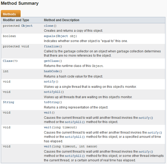Go to the hashCode() method details
The image size is (167, 164).
coord(51,71)
